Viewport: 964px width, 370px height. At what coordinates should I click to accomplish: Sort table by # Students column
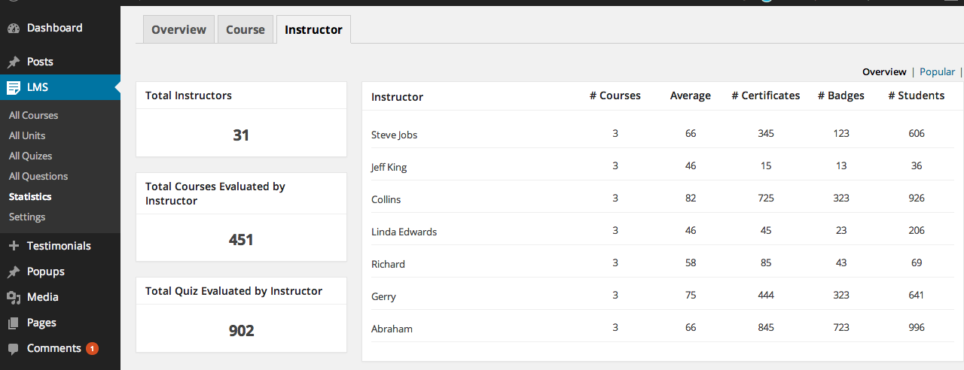pos(916,96)
